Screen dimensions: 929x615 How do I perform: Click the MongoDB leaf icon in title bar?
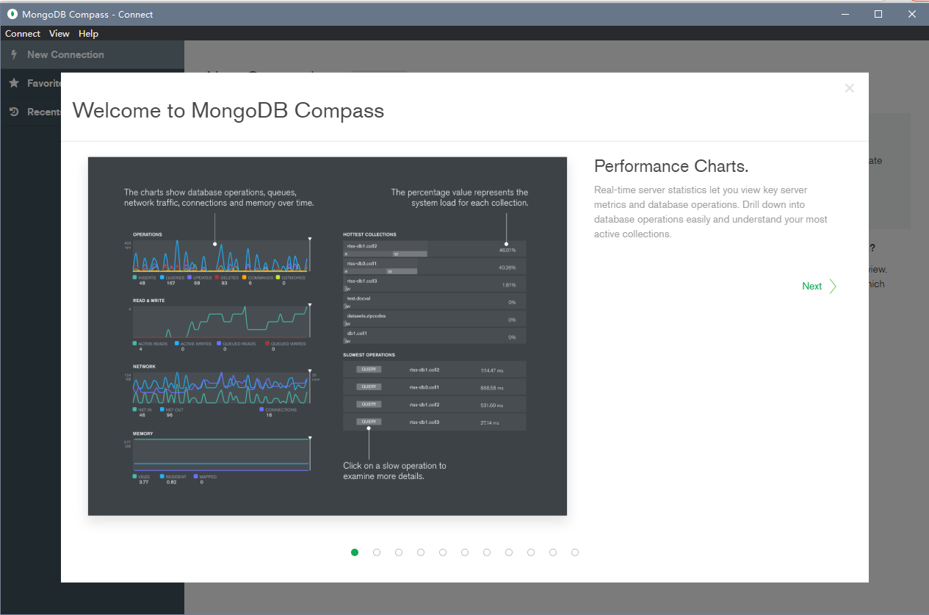pyautogui.click(x=12, y=14)
